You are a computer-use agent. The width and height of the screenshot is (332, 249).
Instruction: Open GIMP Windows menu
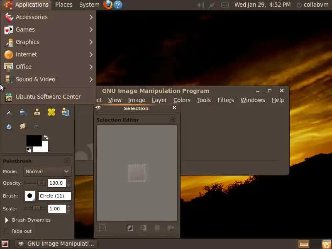tap(253, 100)
